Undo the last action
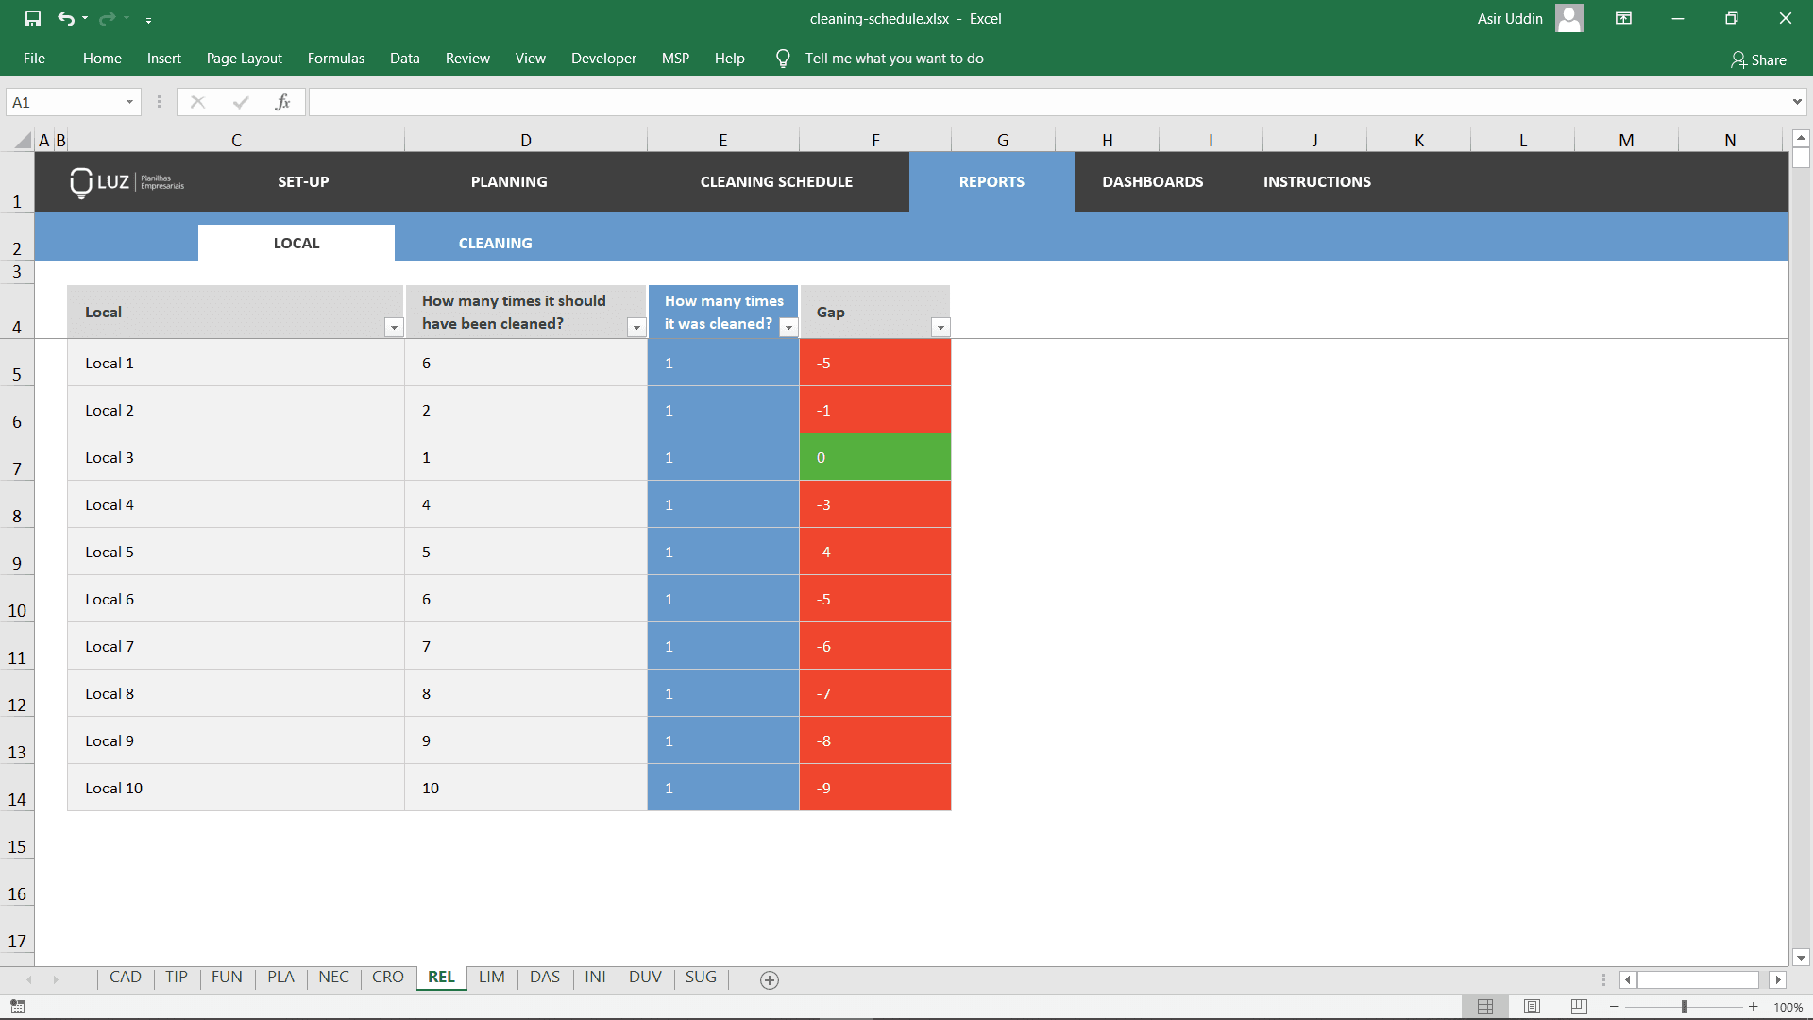Viewport: 1813px width, 1020px height. (66, 18)
